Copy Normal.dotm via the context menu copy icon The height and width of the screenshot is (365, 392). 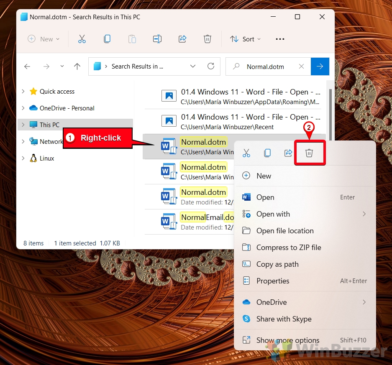pyautogui.click(x=267, y=153)
